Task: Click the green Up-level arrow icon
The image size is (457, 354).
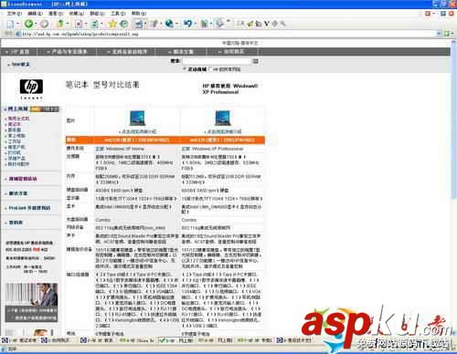Action: [60, 24]
